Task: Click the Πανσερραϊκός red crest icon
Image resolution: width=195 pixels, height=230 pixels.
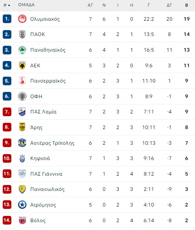Action: coord(22,81)
